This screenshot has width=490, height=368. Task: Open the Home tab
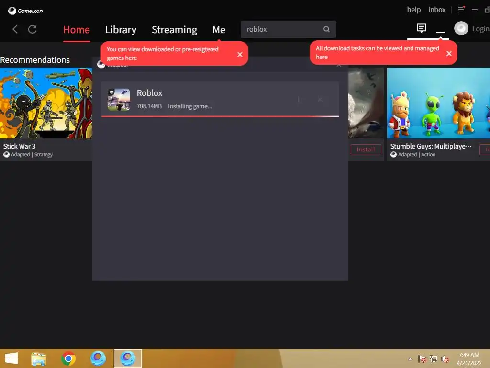[77, 29]
